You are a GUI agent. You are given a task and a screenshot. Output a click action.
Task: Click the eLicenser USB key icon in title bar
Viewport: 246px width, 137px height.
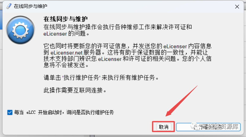click(9, 6)
